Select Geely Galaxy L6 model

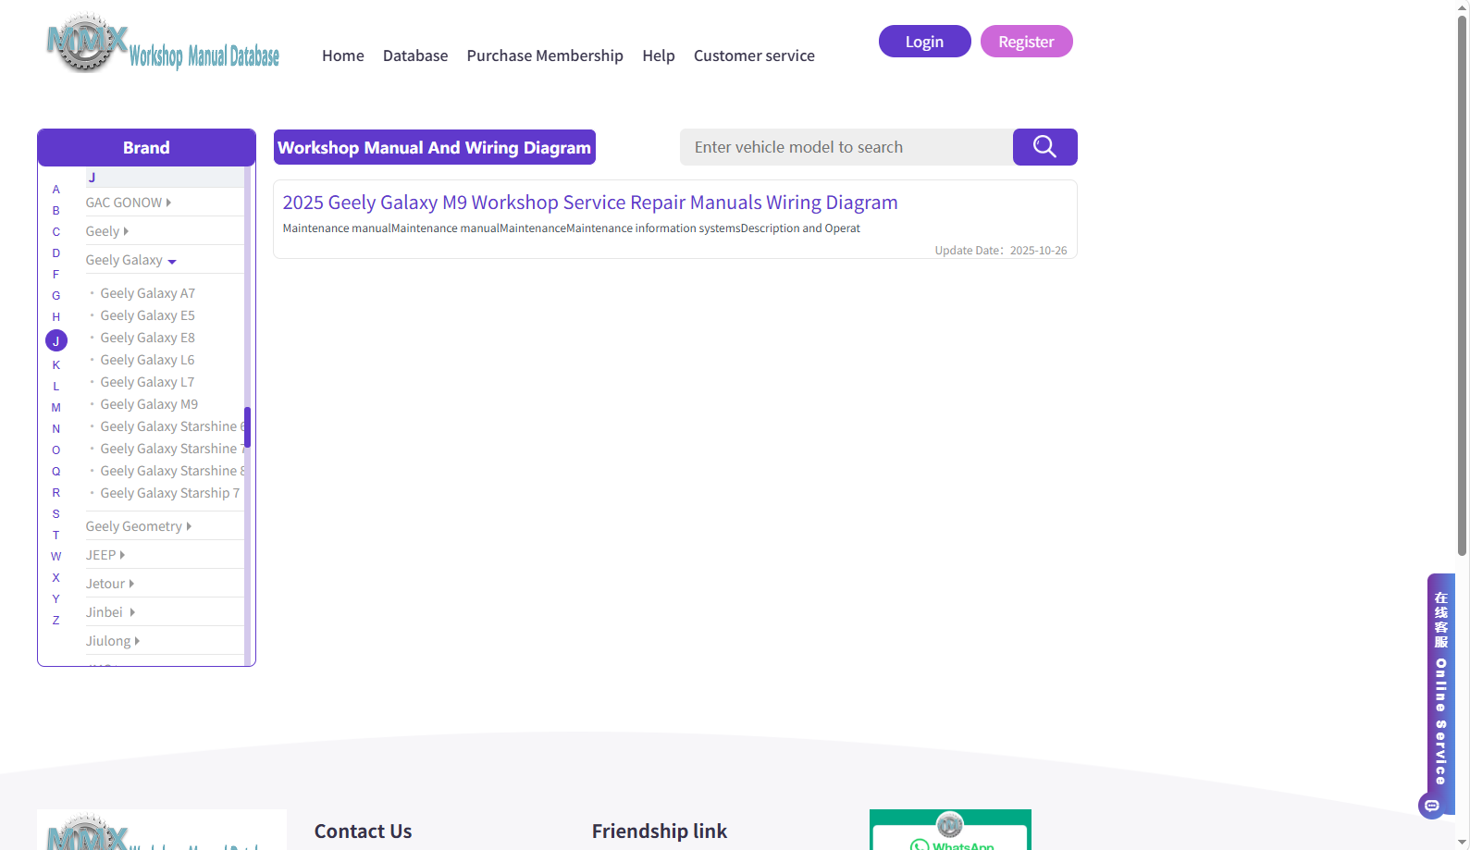[x=148, y=360]
